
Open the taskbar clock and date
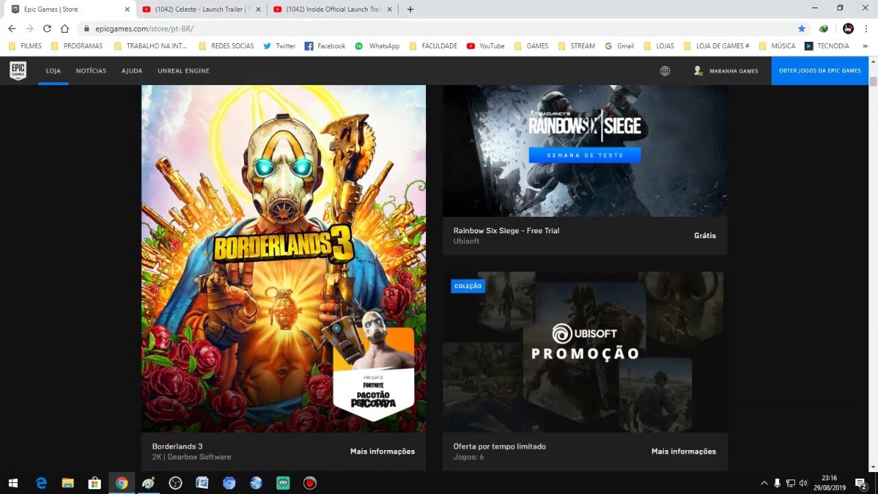pyautogui.click(x=829, y=483)
